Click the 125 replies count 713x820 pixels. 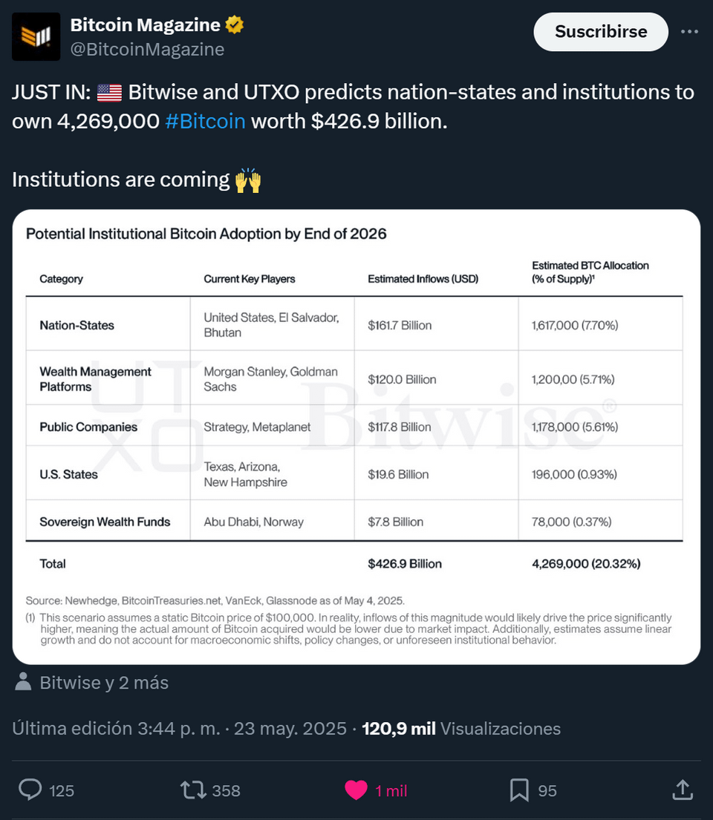pyautogui.click(x=62, y=790)
